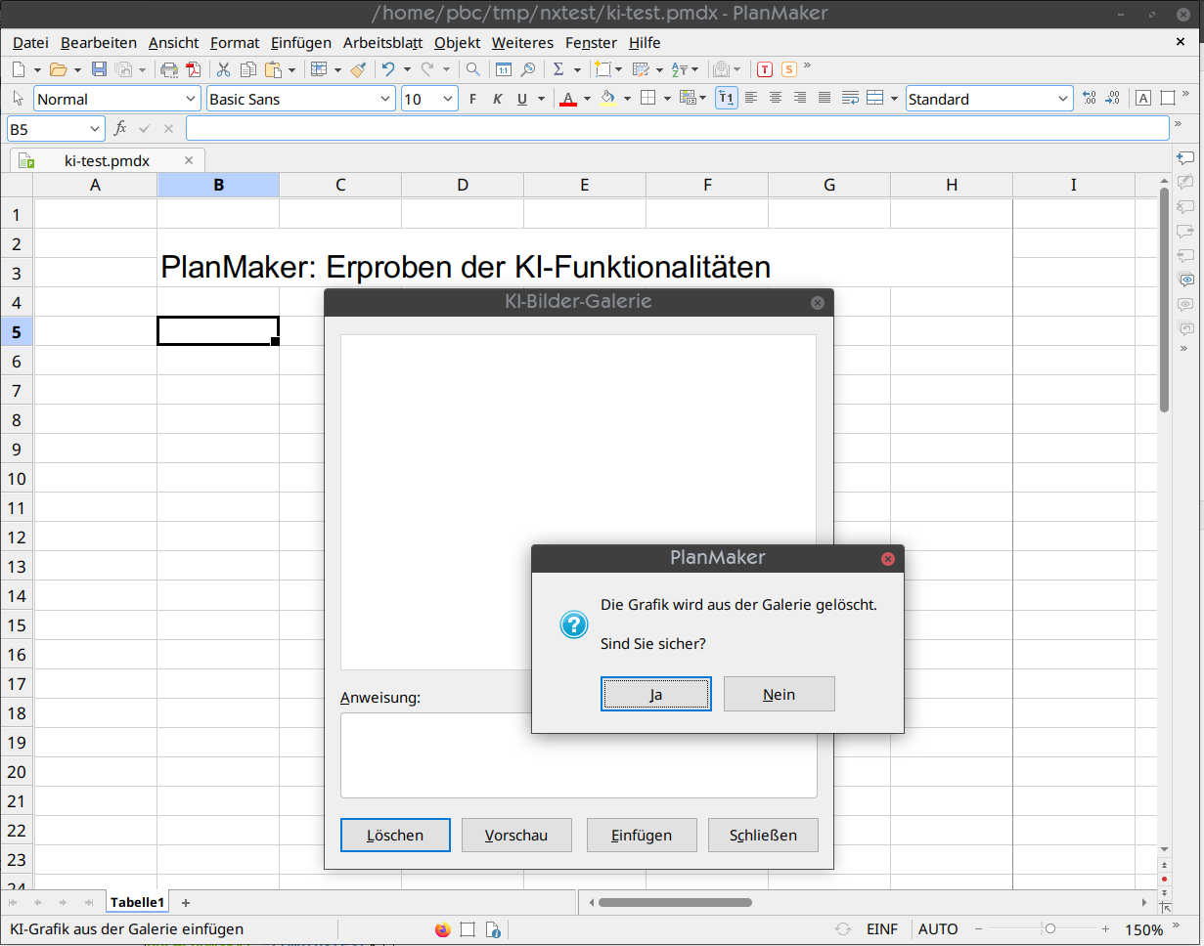The width and height of the screenshot is (1204, 946).
Task: Toggle Underline with the U button
Action: pos(522,99)
